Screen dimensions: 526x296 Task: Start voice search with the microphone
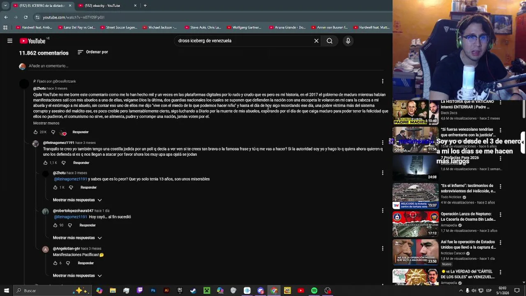(x=348, y=41)
